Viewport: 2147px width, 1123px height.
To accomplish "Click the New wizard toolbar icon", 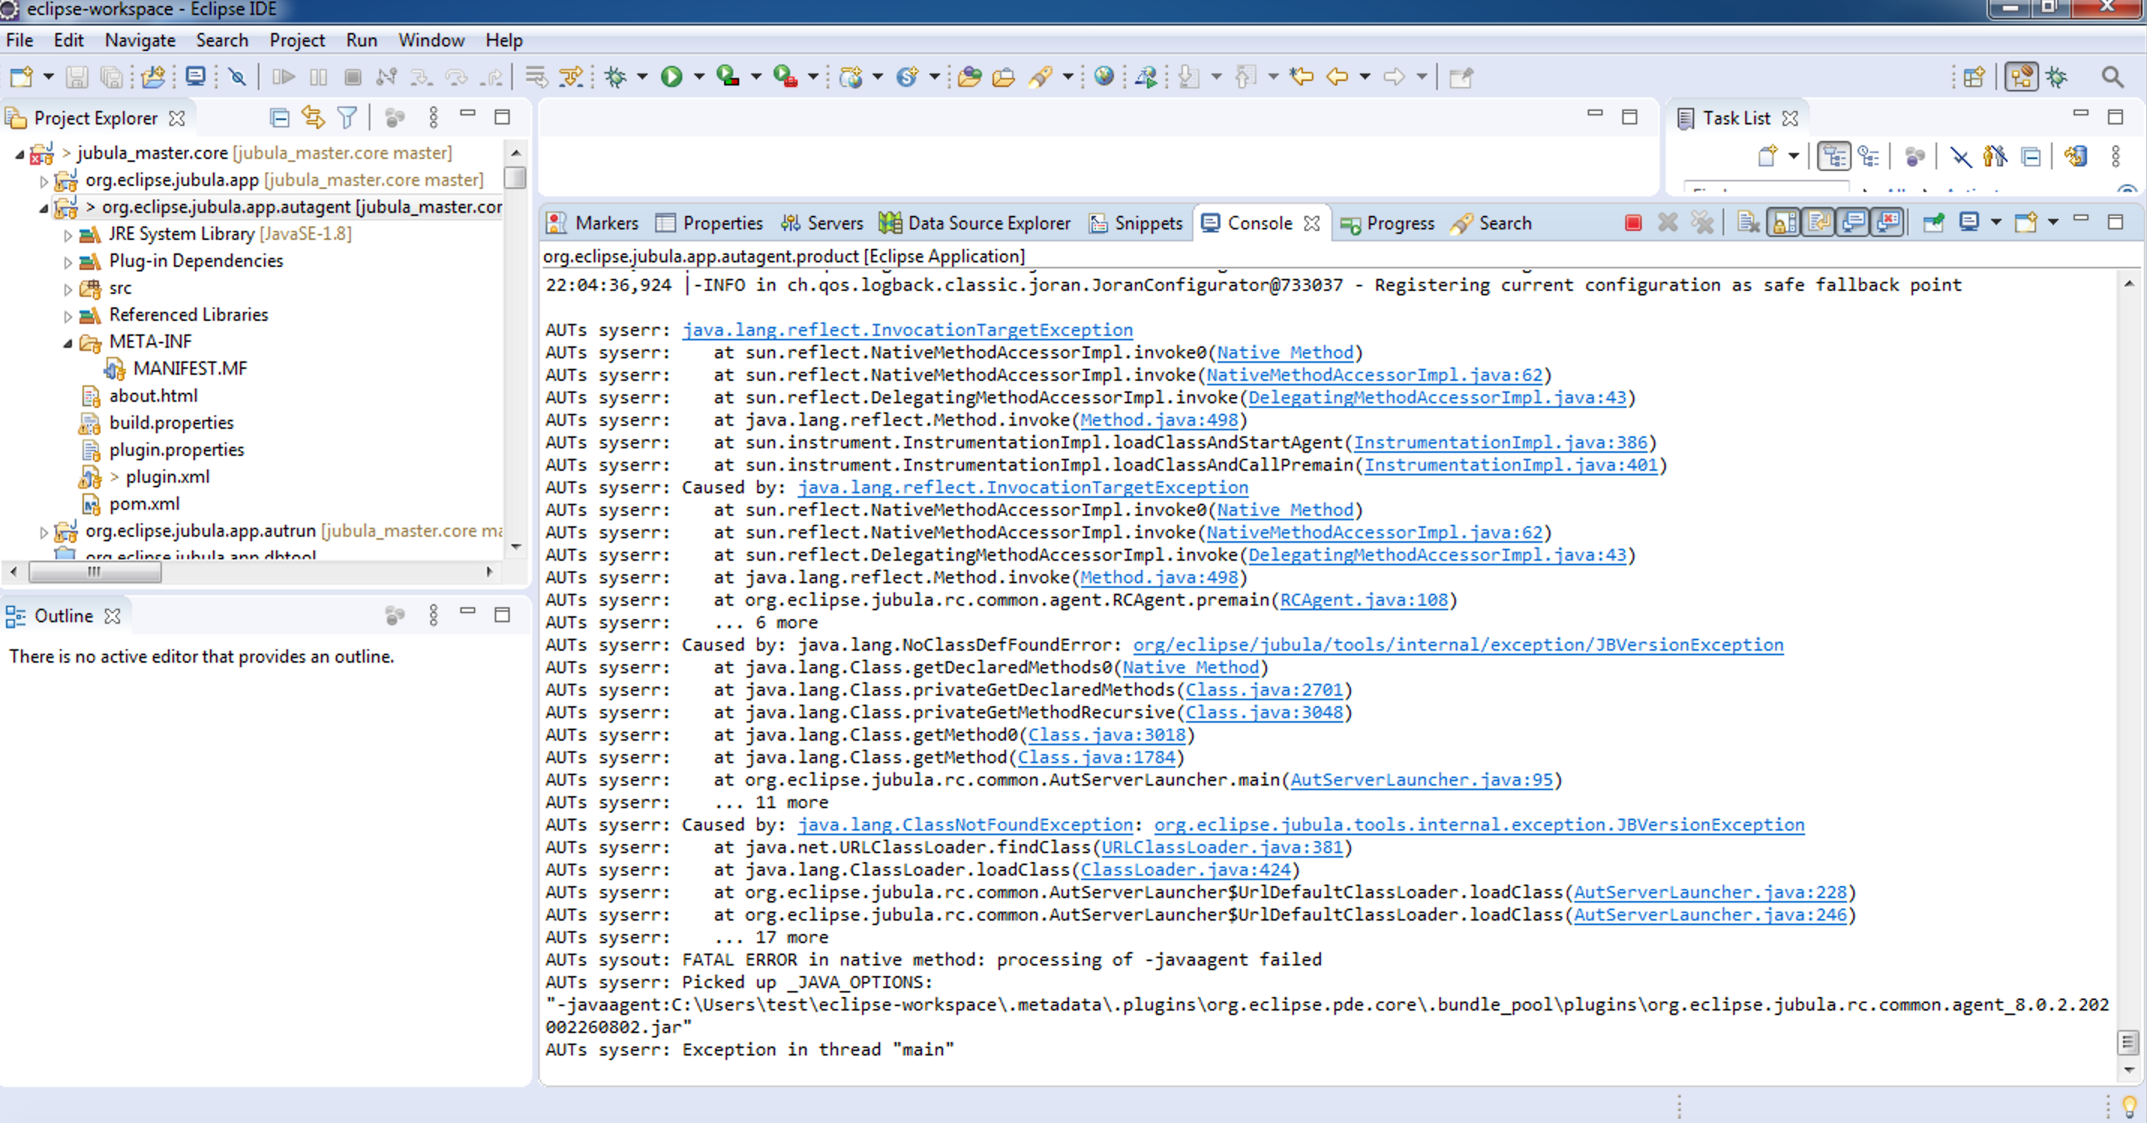I will [x=21, y=77].
